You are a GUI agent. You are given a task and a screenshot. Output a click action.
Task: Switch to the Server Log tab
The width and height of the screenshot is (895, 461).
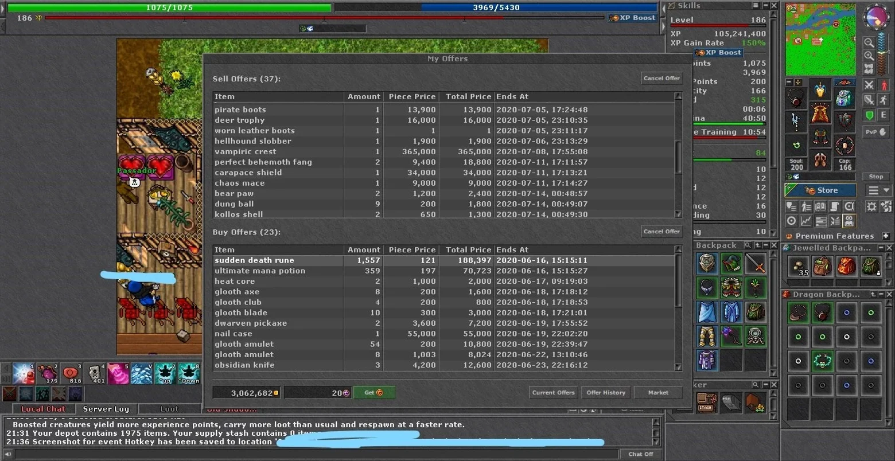(x=106, y=409)
